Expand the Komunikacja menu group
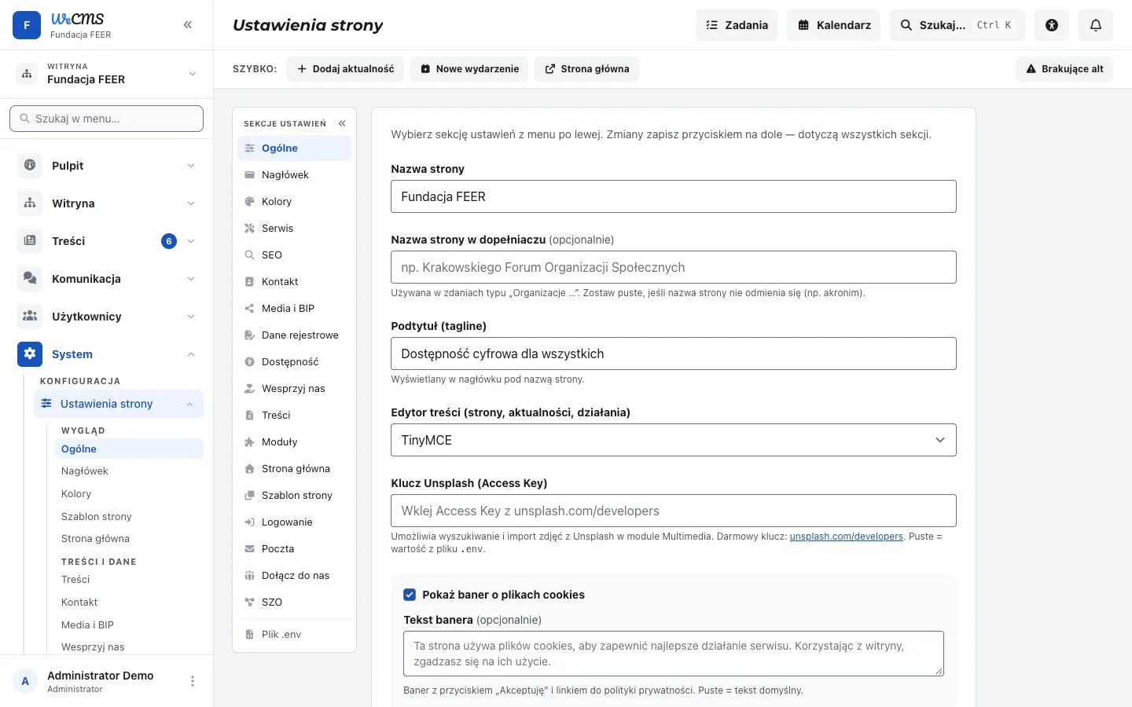 point(191,278)
